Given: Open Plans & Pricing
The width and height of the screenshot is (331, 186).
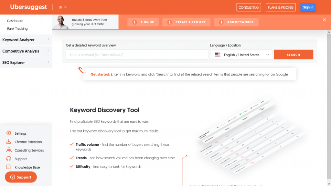Looking at the screenshot, I should (281, 7).
